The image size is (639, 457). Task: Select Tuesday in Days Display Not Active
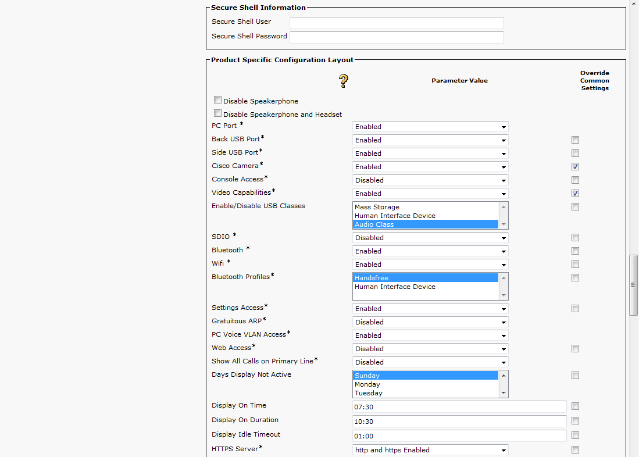point(369,393)
